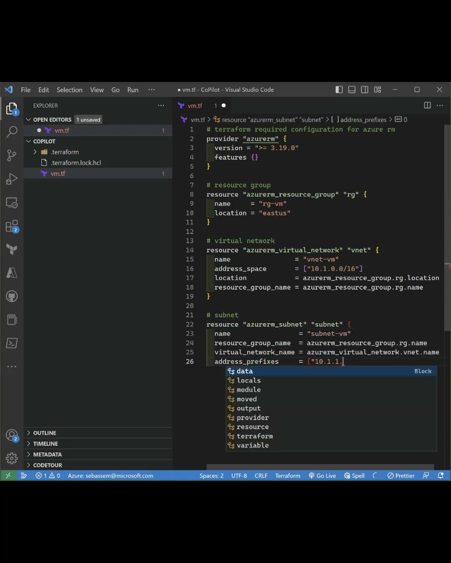Image resolution: width=451 pixels, height=563 pixels.
Task: Open Run and Debug view
Action: [x=12, y=179]
